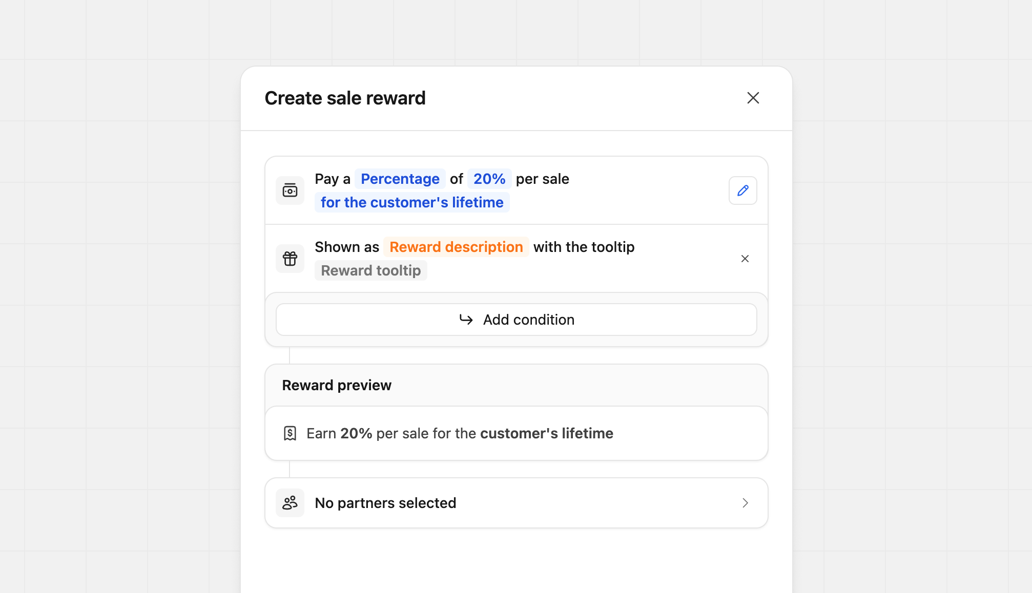Edit the customer's lifetime duration setting
Viewport: 1032px width, 593px height.
(412, 202)
